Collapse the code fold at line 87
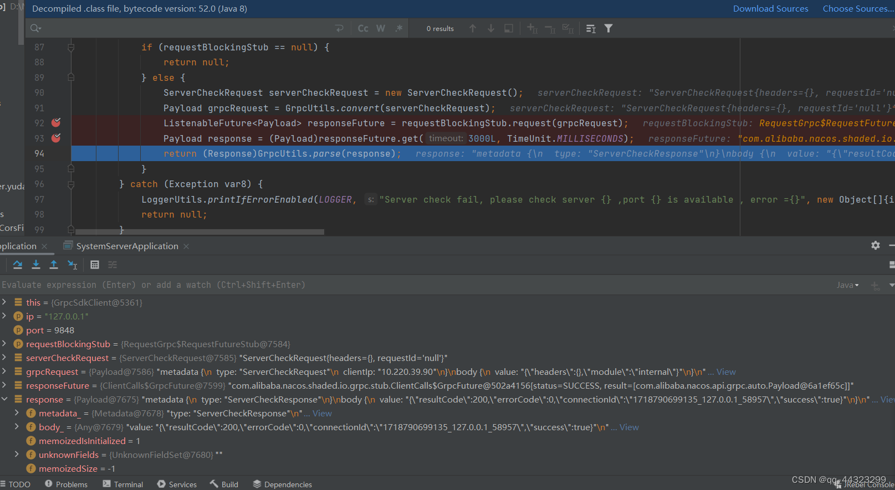The width and height of the screenshot is (895, 490). 71,48
